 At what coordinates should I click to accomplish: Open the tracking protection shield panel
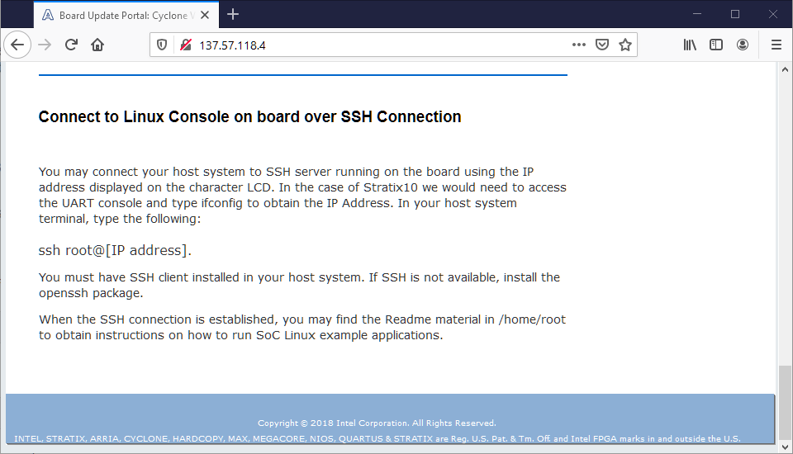tap(162, 45)
